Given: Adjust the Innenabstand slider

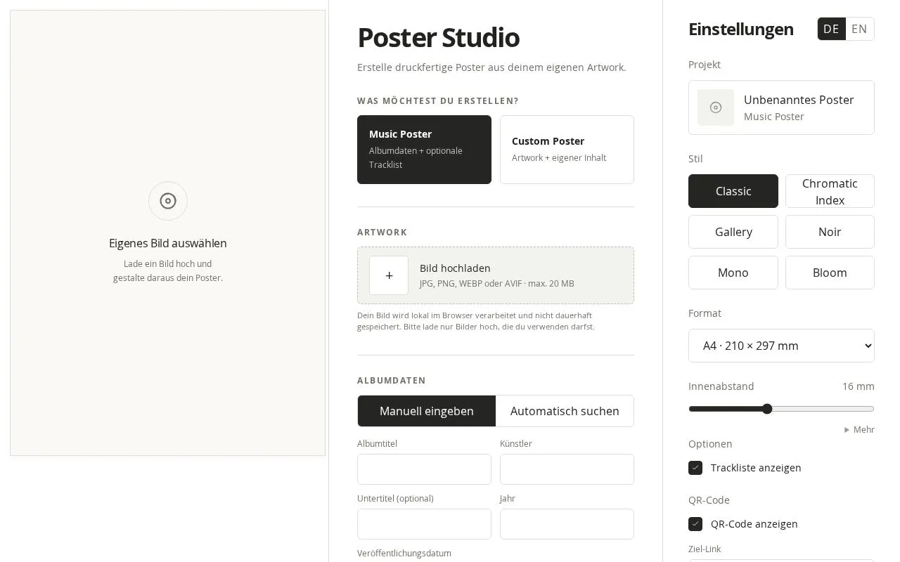Looking at the screenshot, I should (x=781, y=409).
